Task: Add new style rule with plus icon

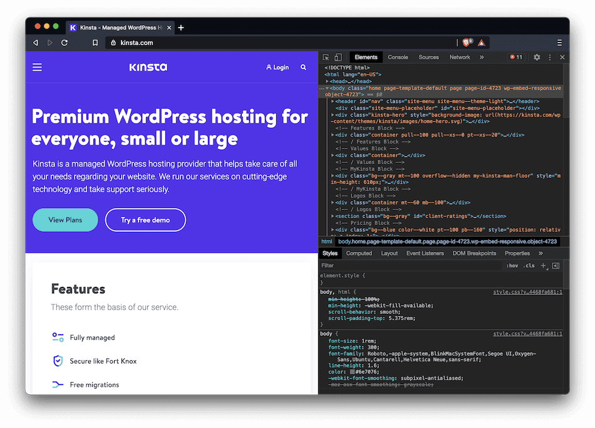Action: (x=544, y=266)
